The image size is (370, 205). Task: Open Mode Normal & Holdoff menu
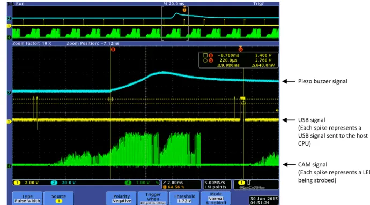pyautogui.click(x=216, y=199)
